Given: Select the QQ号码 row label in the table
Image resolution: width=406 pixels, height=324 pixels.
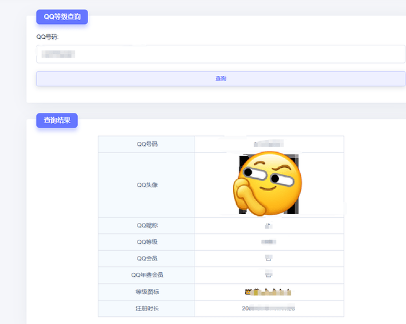Looking at the screenshot, I should click(x=147, y=144).
